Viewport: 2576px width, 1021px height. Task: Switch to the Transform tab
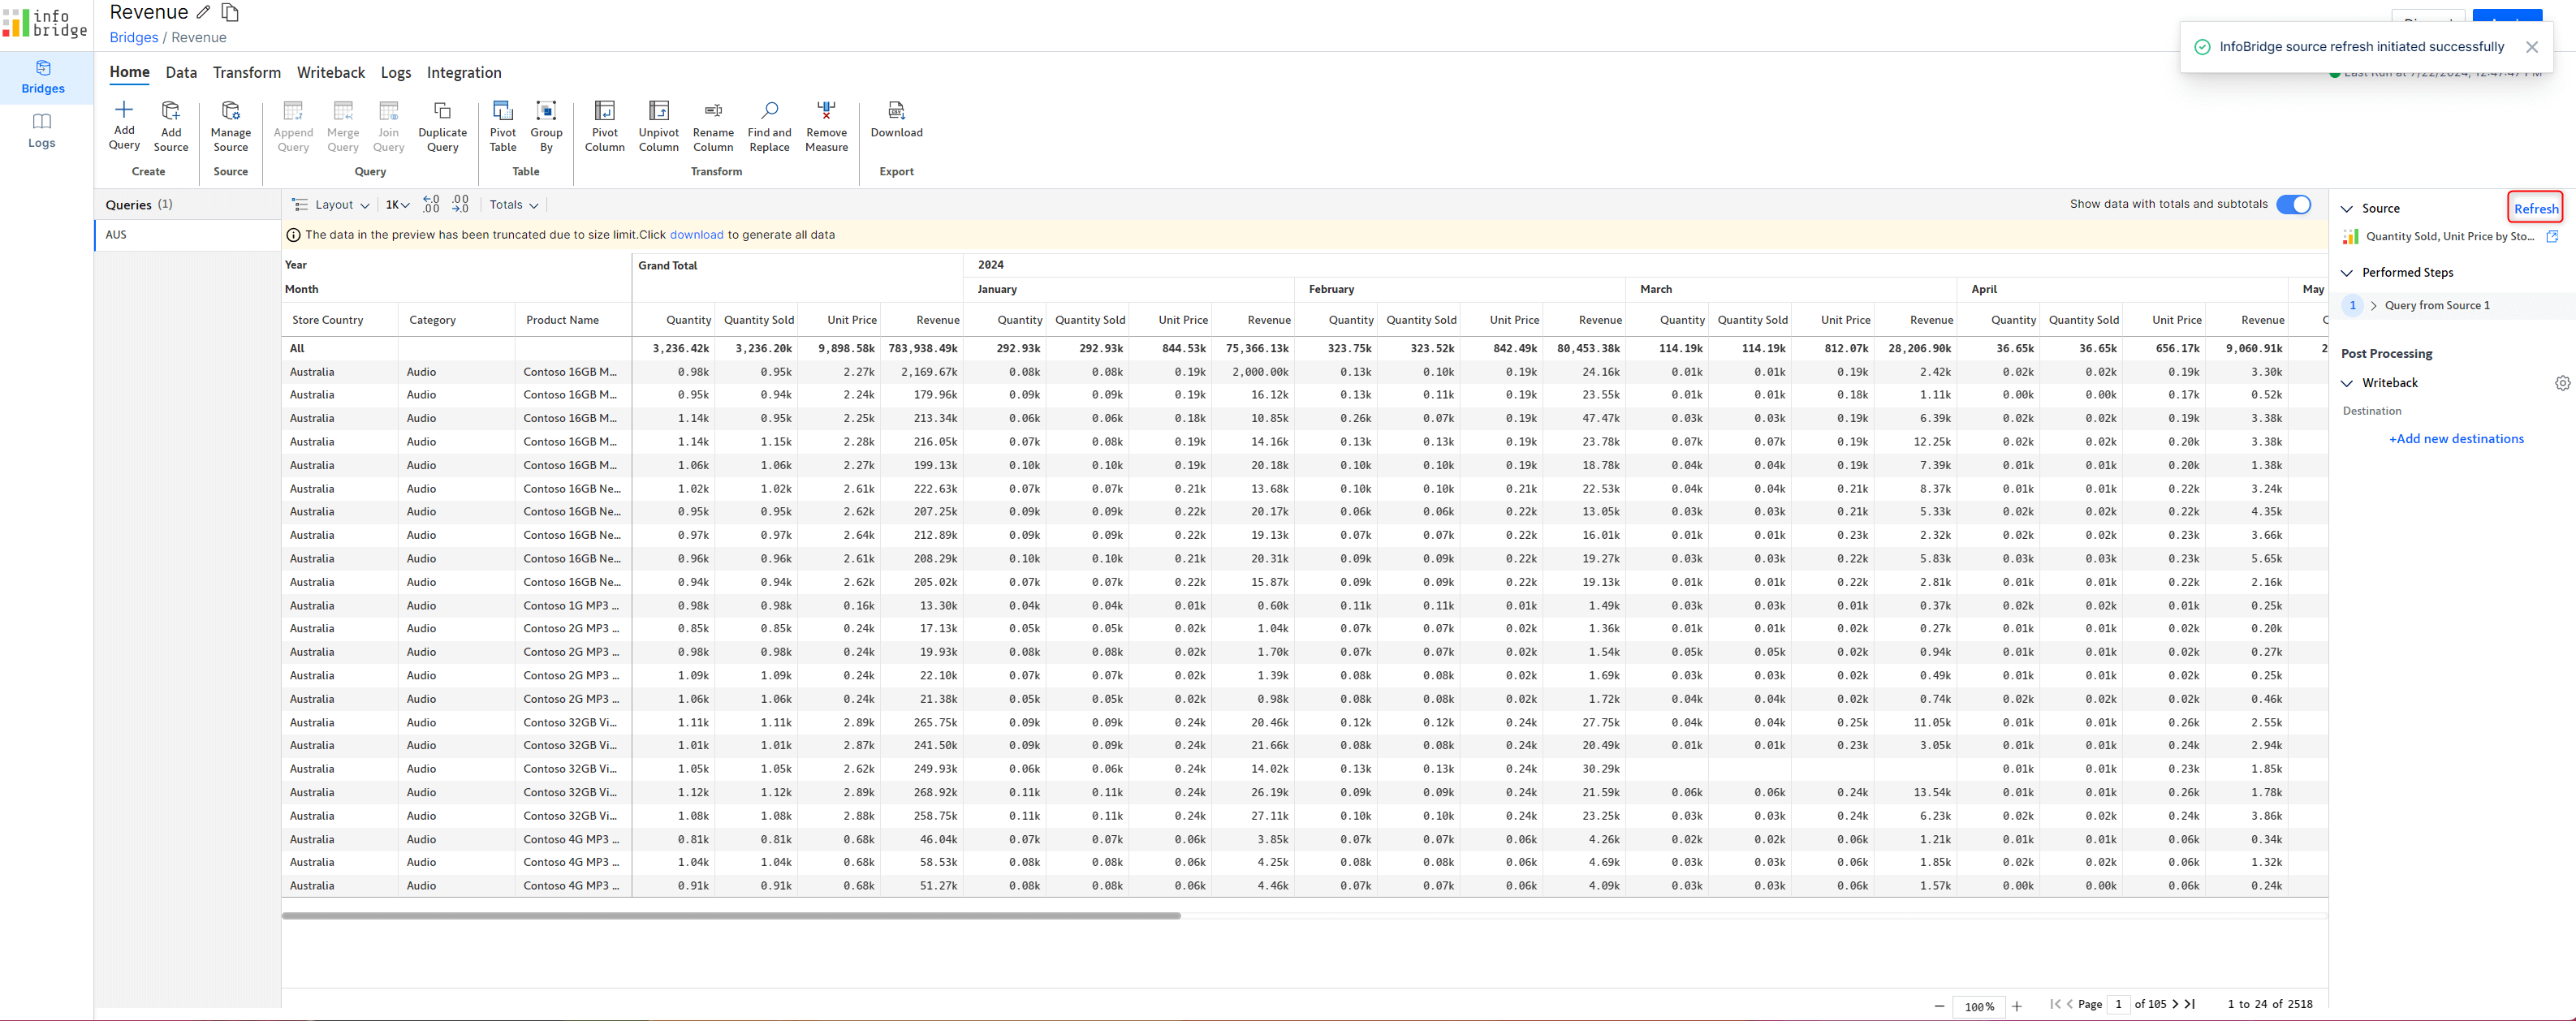[247, 72]
